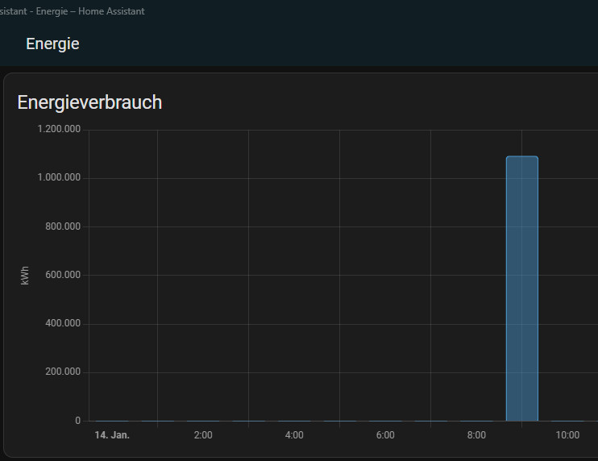Click the tall blue bar at 9:00
Viewport: 598px width, 461px height.
(x=521, y=289)
